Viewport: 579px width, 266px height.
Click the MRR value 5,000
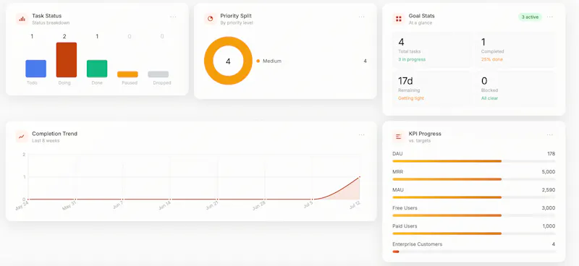pos(549,172)
